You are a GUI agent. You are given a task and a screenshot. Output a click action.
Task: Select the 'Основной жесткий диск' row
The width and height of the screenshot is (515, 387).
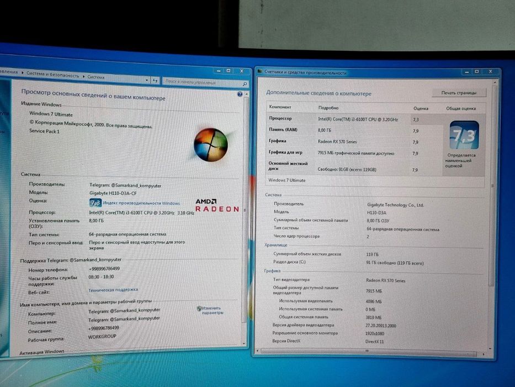pos(354,167)
